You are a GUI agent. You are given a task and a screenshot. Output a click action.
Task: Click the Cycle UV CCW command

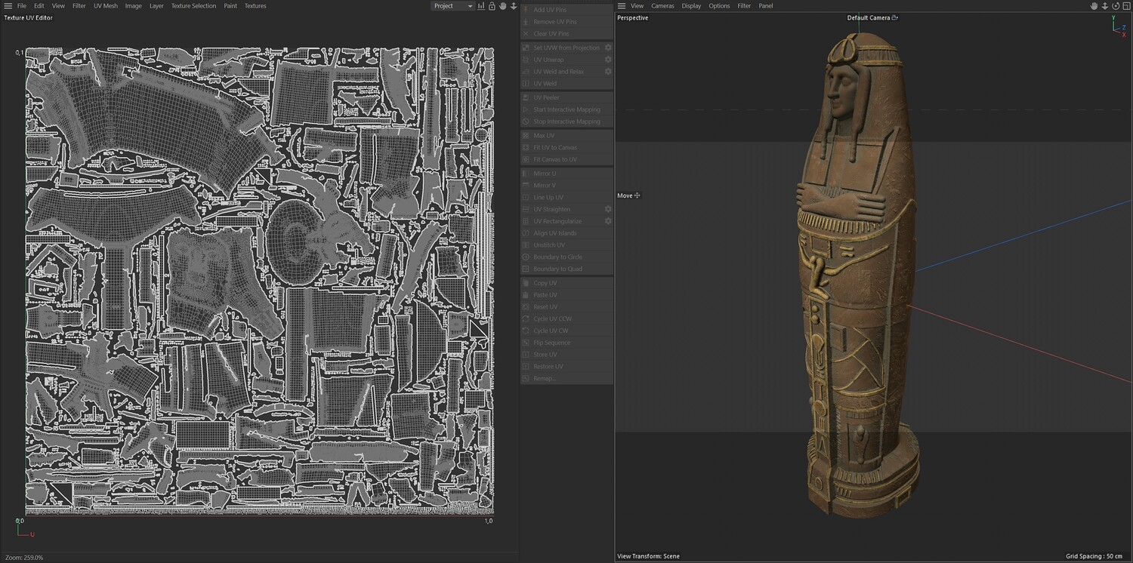point(566,319)
